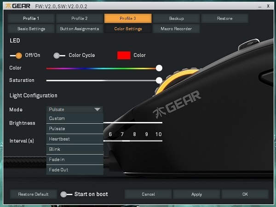Enable the Color Cycle switch
This screenshot has width=276, height=207.
(59, 56)
